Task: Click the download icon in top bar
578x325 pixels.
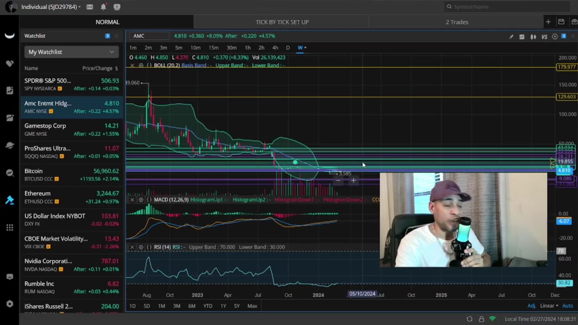Action: tap(117, 7)
